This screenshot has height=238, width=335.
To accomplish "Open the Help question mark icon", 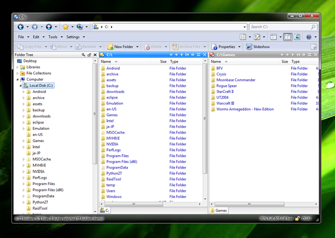I will pyautogui.click(x=308, y=37).
